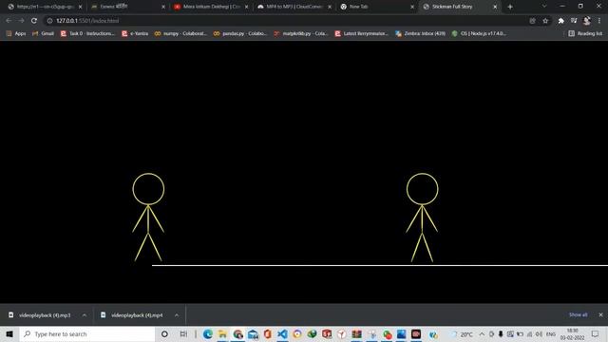Open the Gmail bookmark
The image size is (608, 342).
[x=43, y=34]
